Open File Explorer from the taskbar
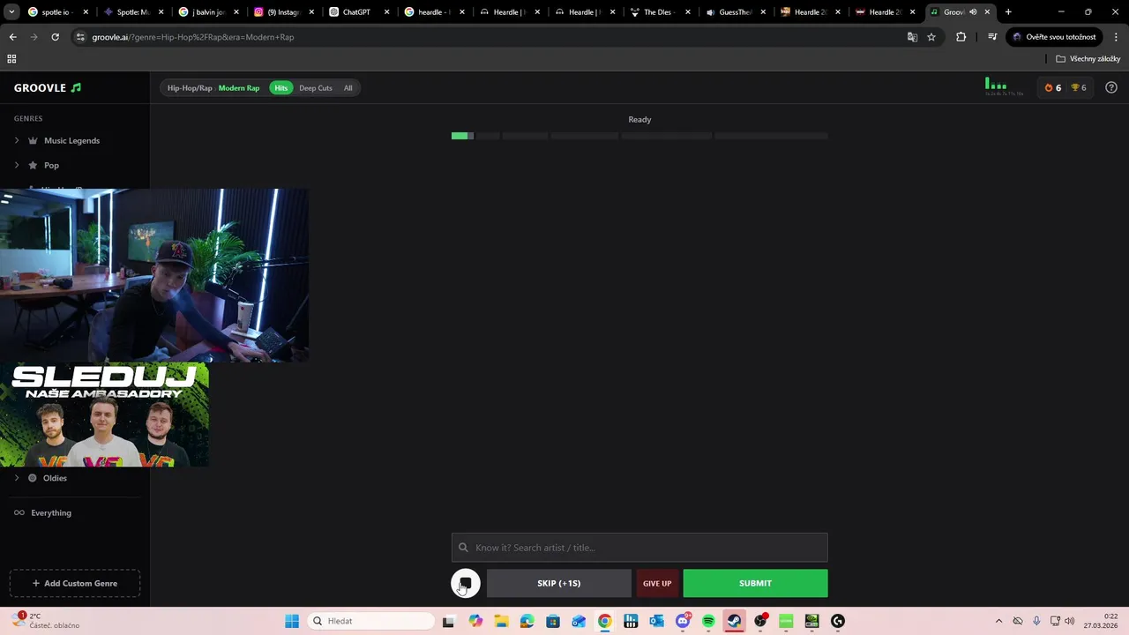The width and height of the screenshot is (1129, 635). pos(501,621)
